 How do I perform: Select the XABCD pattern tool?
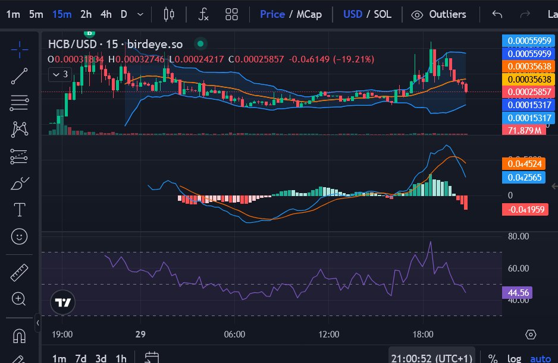(x=19, y=130)
